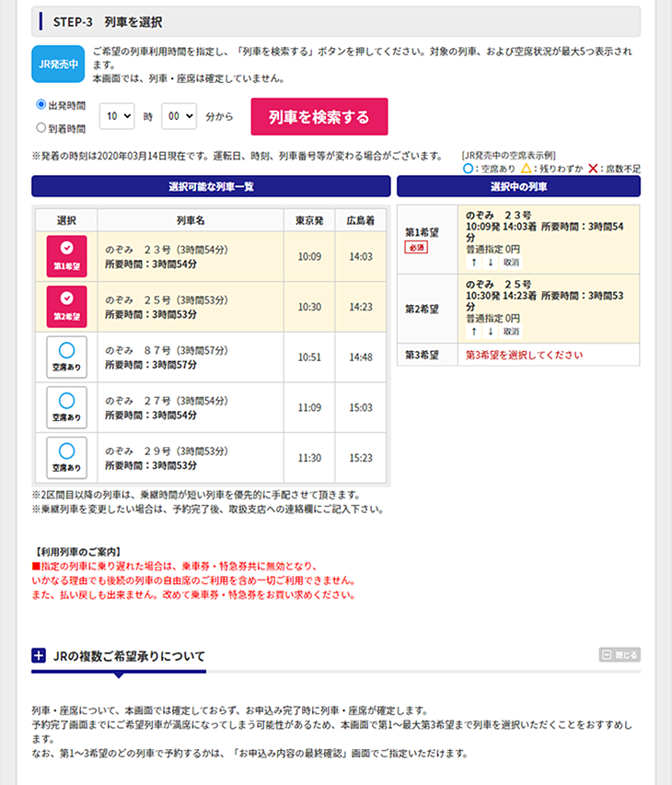This screenshot has height=785, width=672.
Task: Move first choice Nozomi 23 down with arrow
Action: point(491,263)
